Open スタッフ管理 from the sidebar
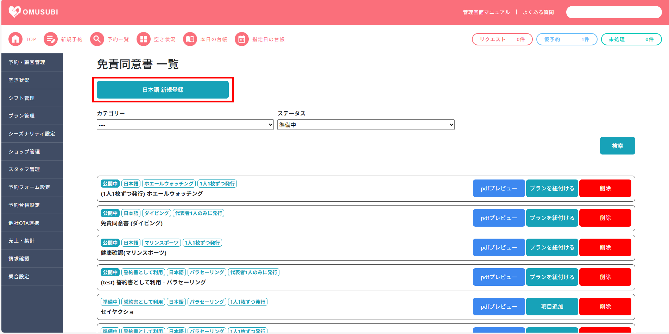669x334 pixels. [32, 169]
